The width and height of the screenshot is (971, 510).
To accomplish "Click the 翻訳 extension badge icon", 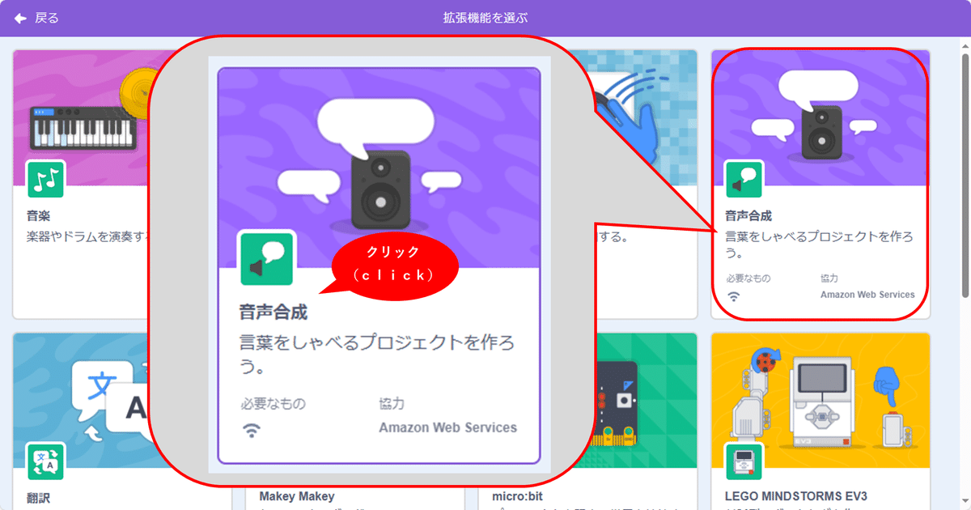I will [x=45, y=461].
